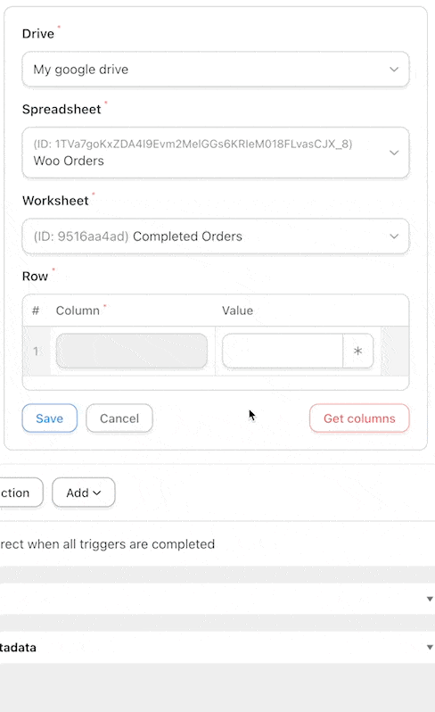Viewport: 435px width, 712px height.
Task: Click the Value header in Row table
Action: pyautogui.click(x=237, y=310)
